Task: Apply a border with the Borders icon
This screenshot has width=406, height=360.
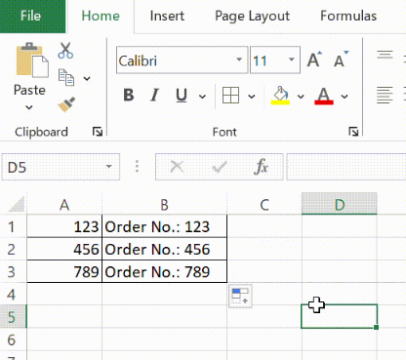Action: pos(230,96)
